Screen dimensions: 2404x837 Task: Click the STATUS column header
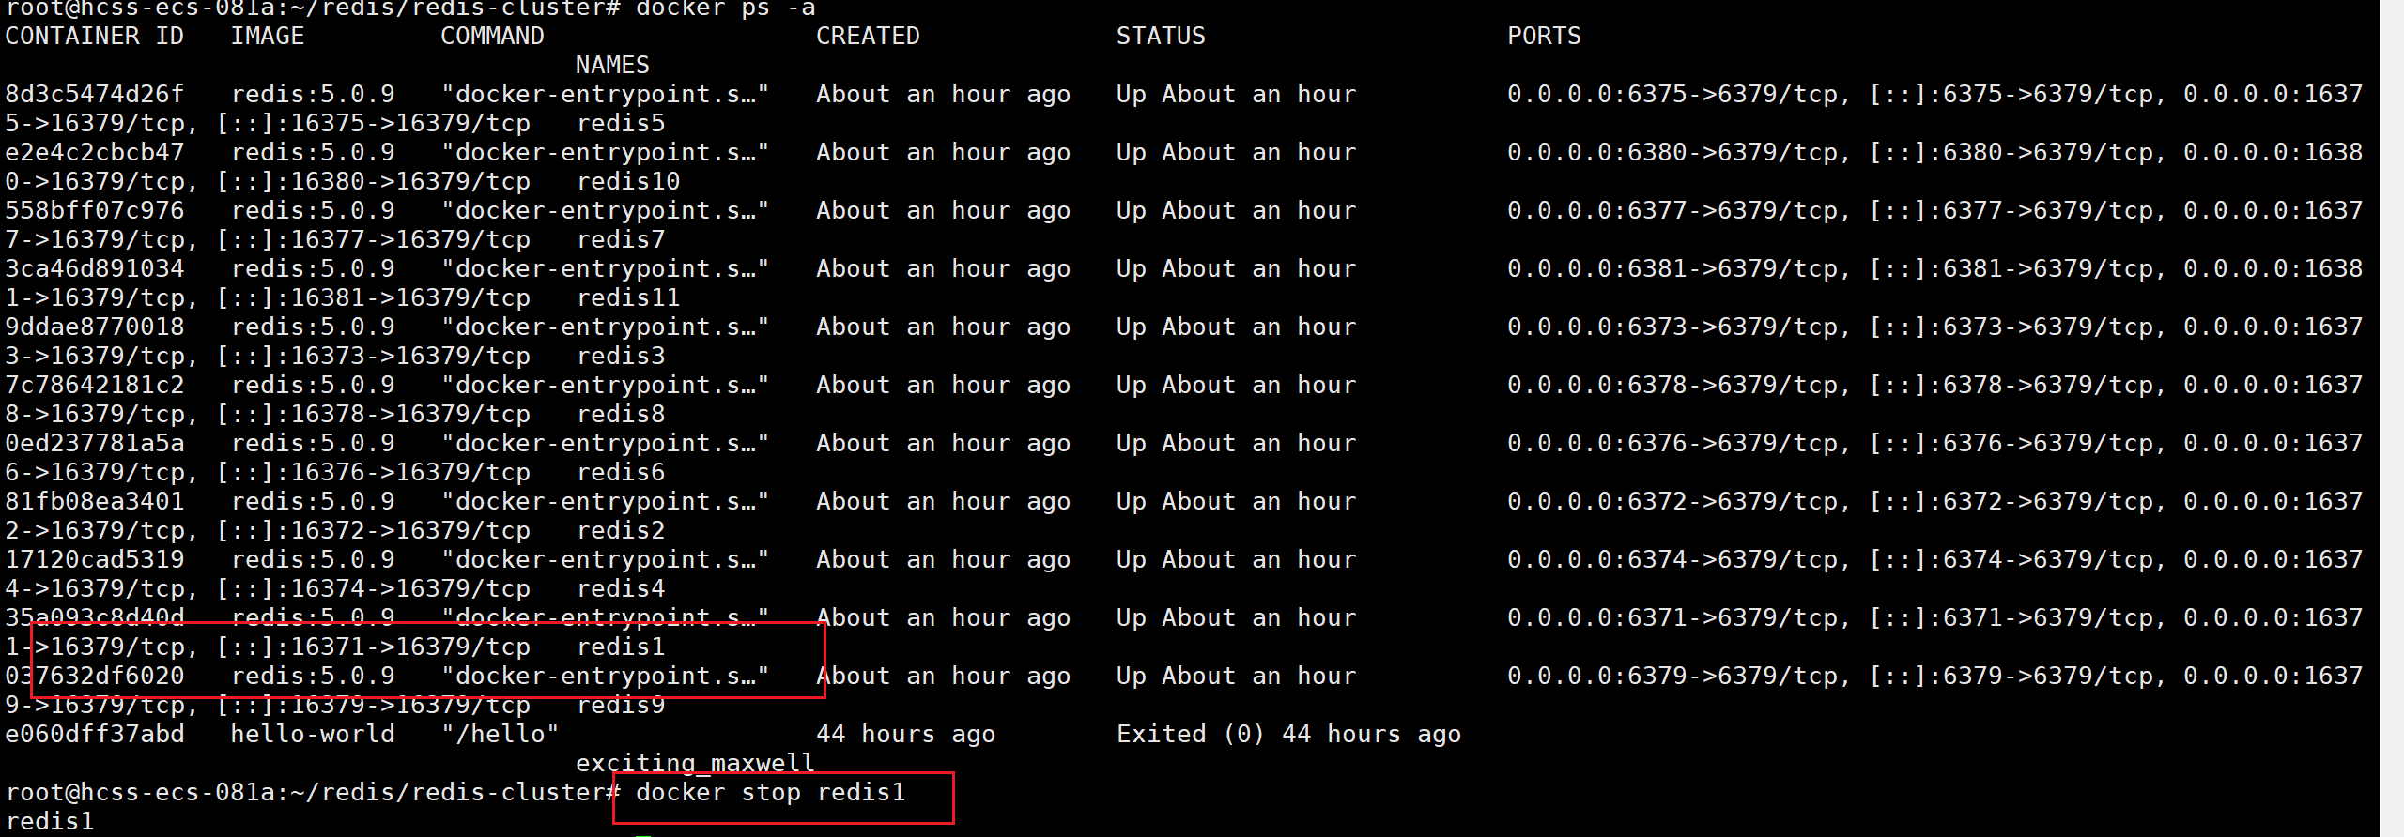pos(1161,37)
